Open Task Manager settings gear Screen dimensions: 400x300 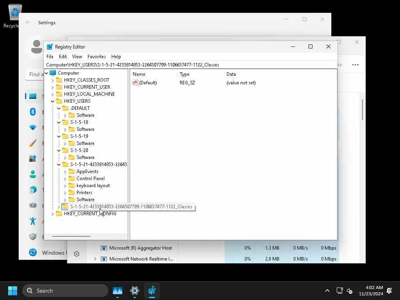[77, 254]
